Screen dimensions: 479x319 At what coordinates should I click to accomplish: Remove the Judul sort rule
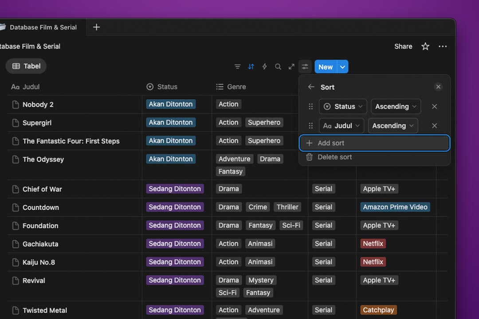tap(434, 126)
